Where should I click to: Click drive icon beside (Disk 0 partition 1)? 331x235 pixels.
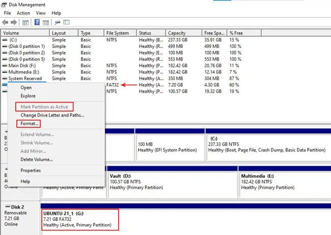[x=5, y=46]
